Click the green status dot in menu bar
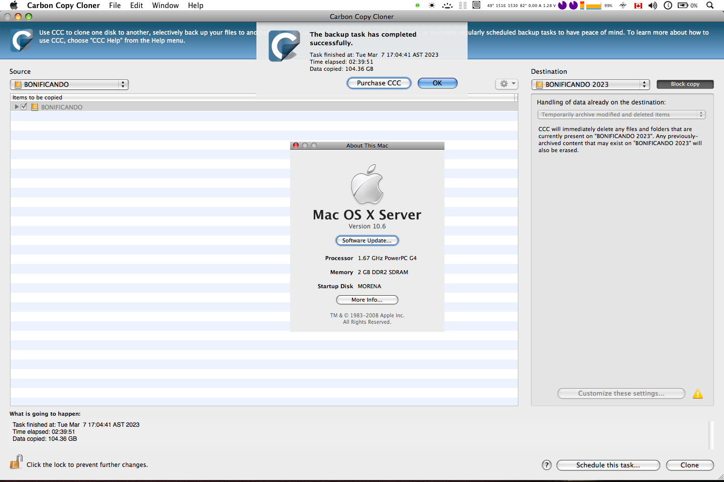The image size is (724, 482). point(417,6)
